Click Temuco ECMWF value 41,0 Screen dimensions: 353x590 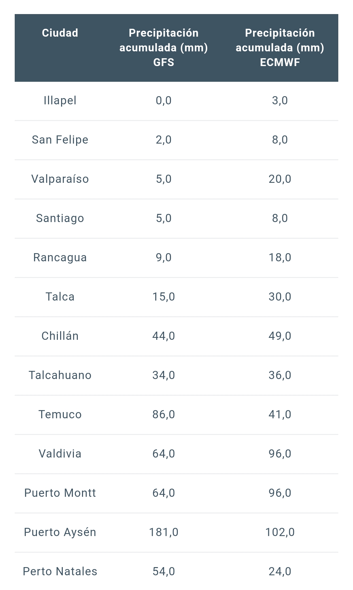click(x=280, y=414)
